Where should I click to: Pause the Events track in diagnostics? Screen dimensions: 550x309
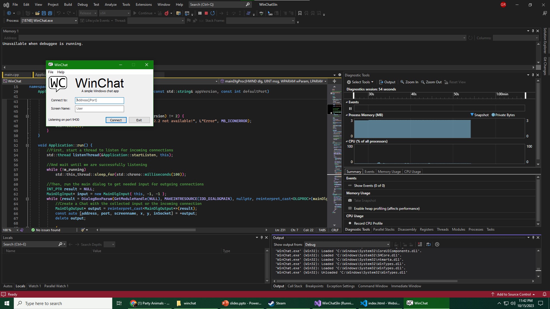click(x=350, y=108)
